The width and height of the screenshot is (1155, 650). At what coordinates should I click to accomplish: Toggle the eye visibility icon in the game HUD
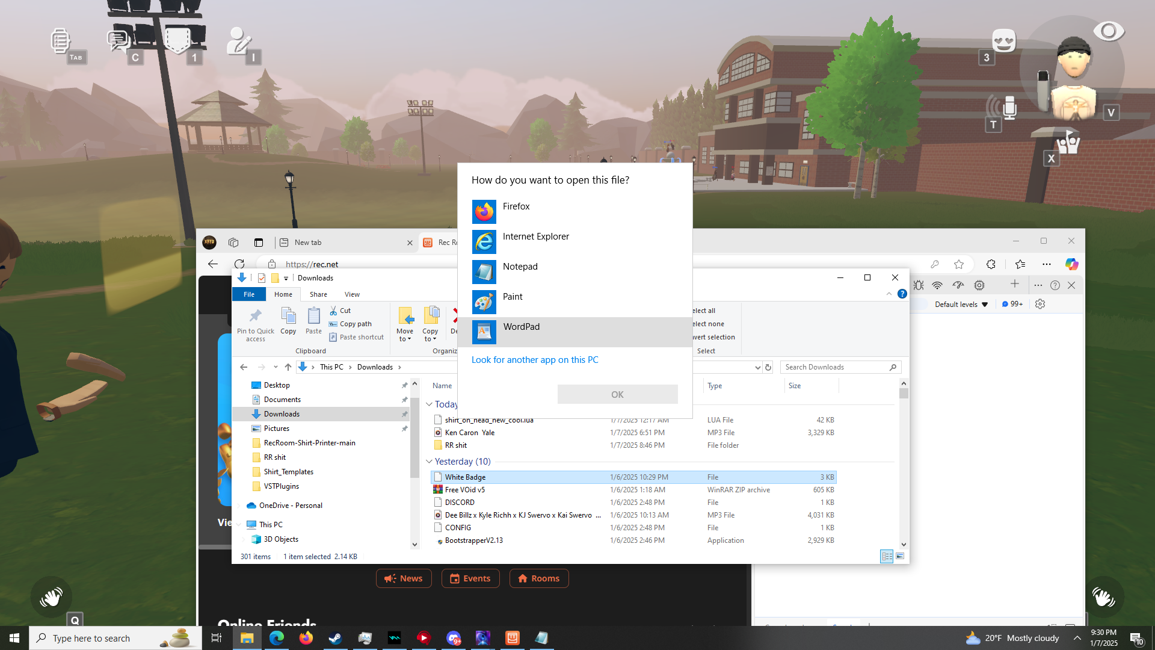point(1108,31)
